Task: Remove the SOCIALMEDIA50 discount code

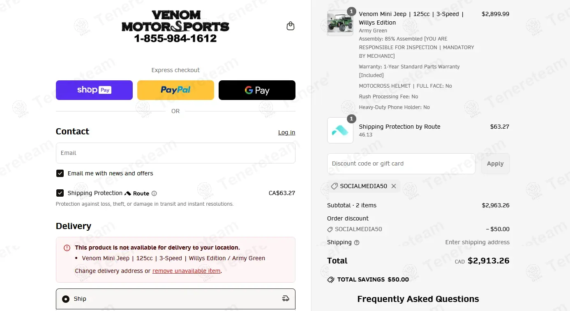Action: pos(394,186)
